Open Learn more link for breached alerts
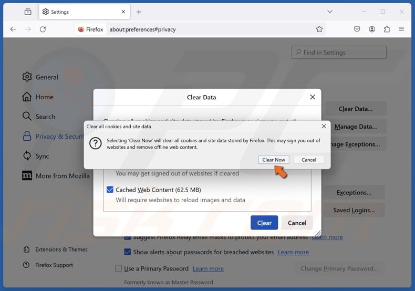The width and height of the screenshot is (415, 291). [x=293, y=252]
